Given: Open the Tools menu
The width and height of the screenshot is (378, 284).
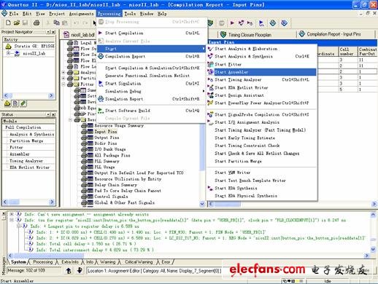Looking at the screenshot, I should click(130, 14).
